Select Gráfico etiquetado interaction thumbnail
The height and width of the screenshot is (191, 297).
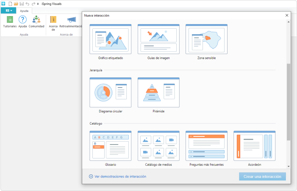[111, 39]
